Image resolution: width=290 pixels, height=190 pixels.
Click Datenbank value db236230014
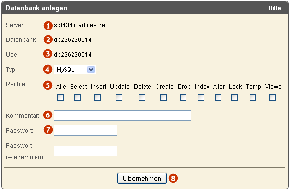click(72, 40)
